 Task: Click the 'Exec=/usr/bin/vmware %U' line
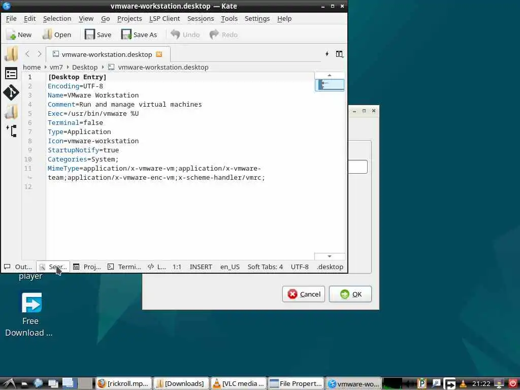[x=93, y=114]
